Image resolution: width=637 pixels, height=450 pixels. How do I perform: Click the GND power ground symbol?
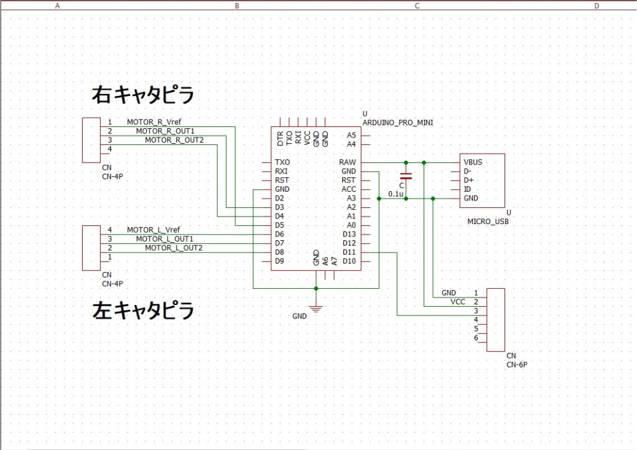(317, 309)
